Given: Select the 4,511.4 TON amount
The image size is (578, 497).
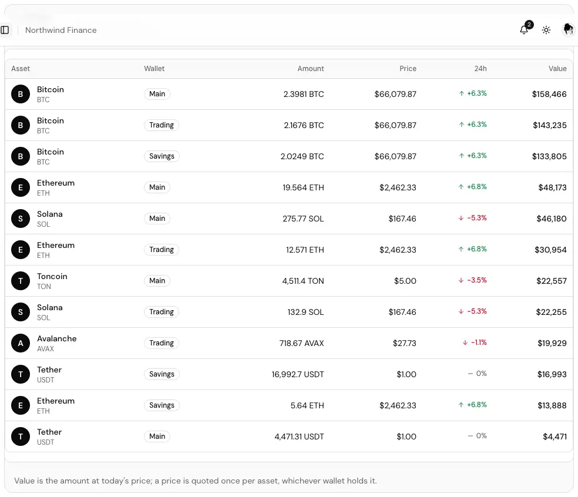Looking at the screenshot, I should [x=303, y=281].
